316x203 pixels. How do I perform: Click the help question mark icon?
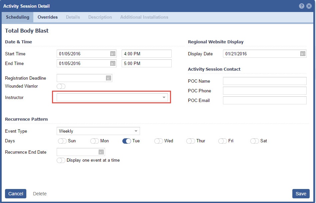tap(302, 6)
